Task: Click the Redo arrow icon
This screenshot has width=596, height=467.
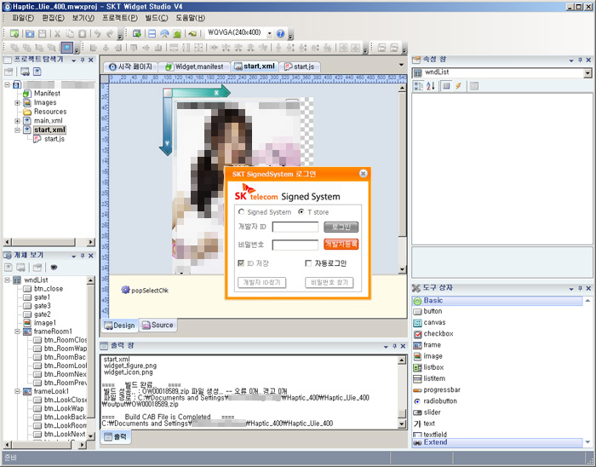Action: point(110,33)
